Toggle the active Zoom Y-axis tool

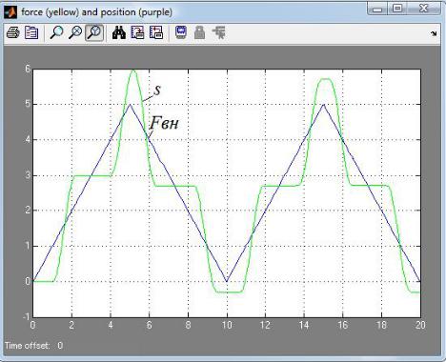pos(94,32)
